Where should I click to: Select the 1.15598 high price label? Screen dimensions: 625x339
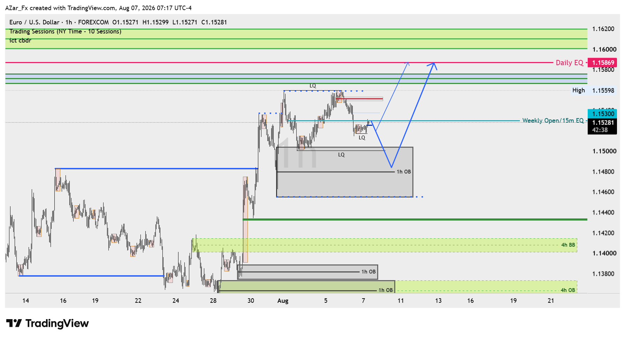[x=603, y=91]
